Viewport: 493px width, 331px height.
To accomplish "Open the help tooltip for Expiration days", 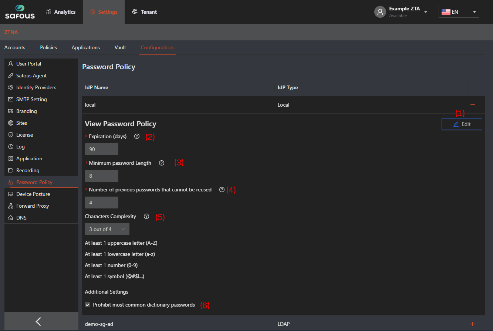I will coord(136,136).
